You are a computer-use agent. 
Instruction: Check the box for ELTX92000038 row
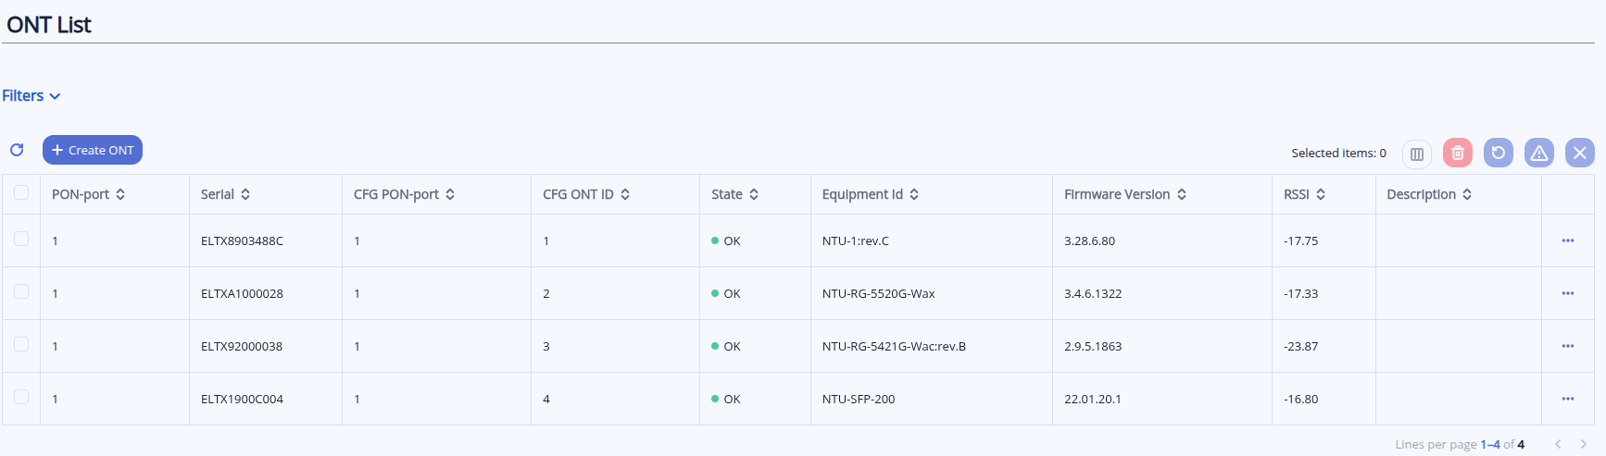(x=21, y=344)
